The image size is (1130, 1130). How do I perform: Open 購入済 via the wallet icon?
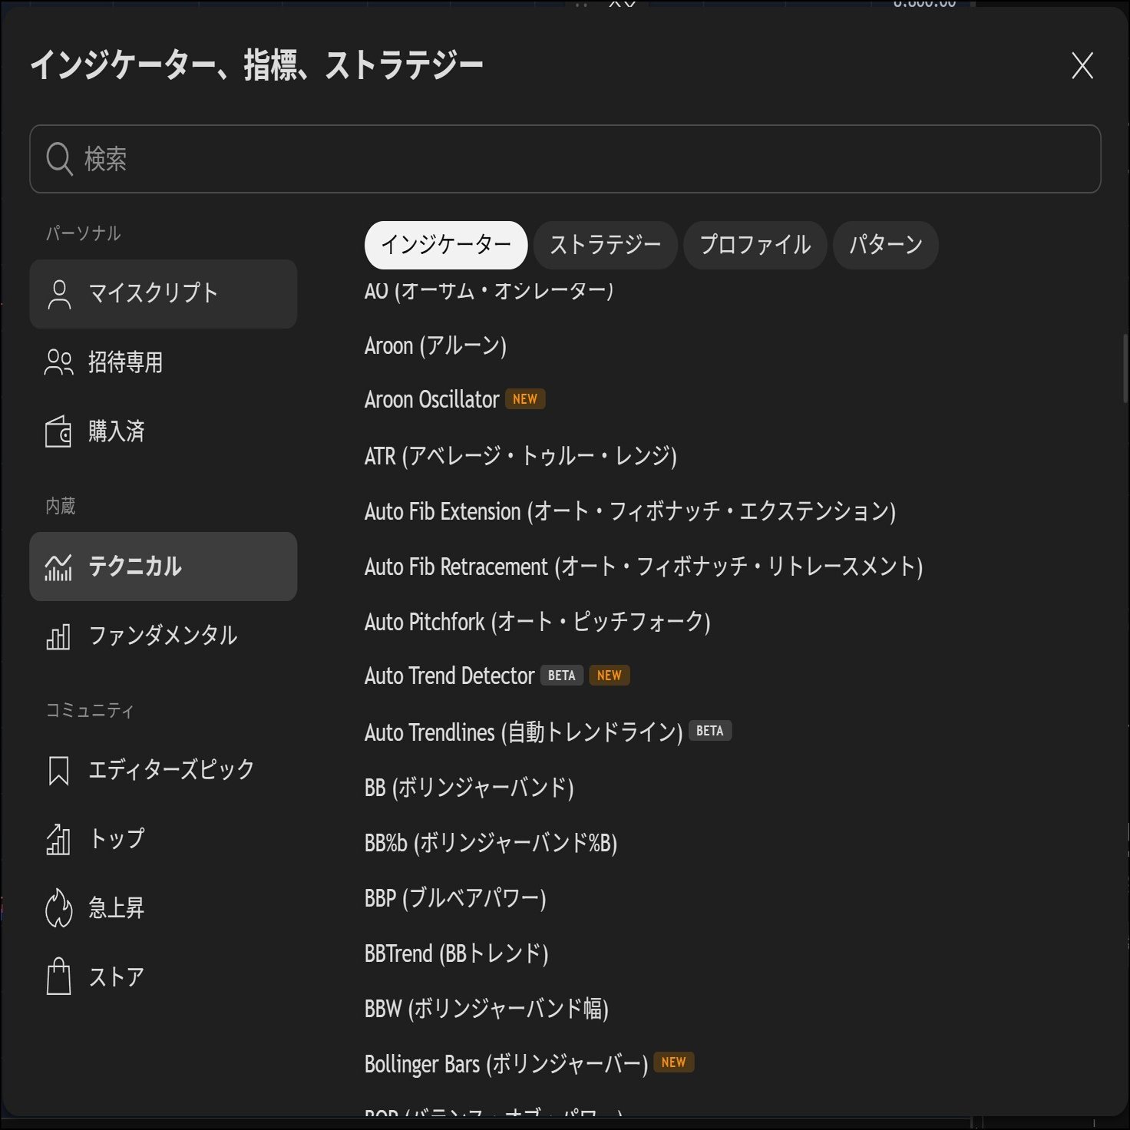pyautogui.click(x=59, y=431)
